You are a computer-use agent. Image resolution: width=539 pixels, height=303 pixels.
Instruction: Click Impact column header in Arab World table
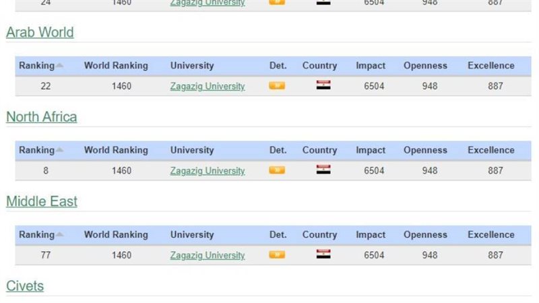[371, 66]
